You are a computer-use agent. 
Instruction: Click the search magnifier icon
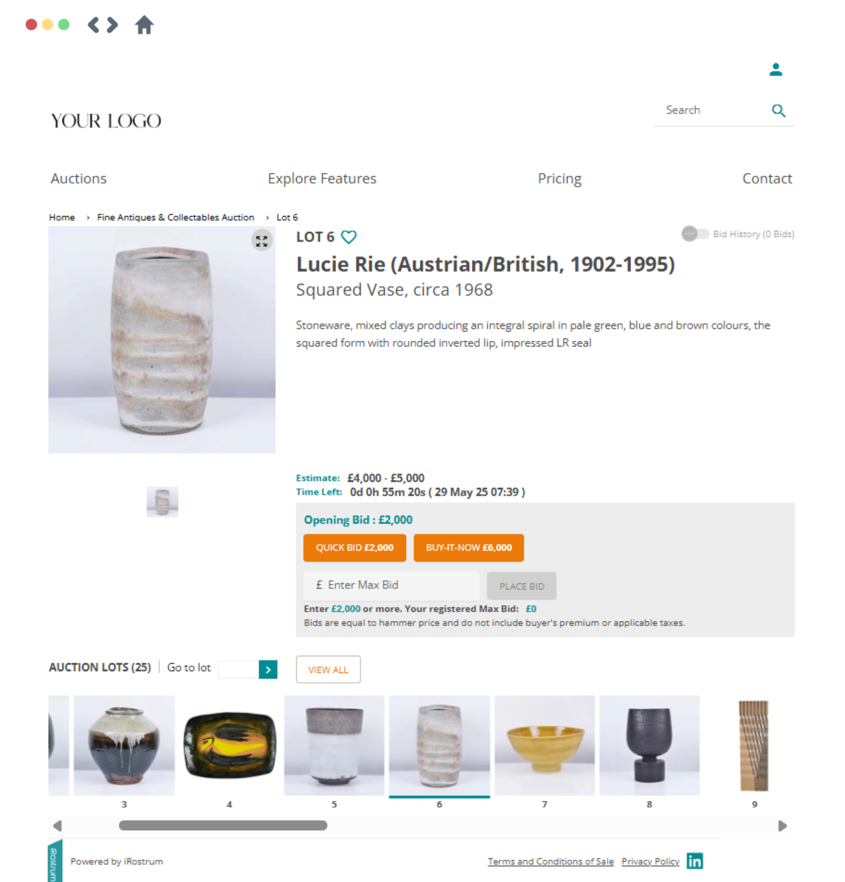coord(779,111)
